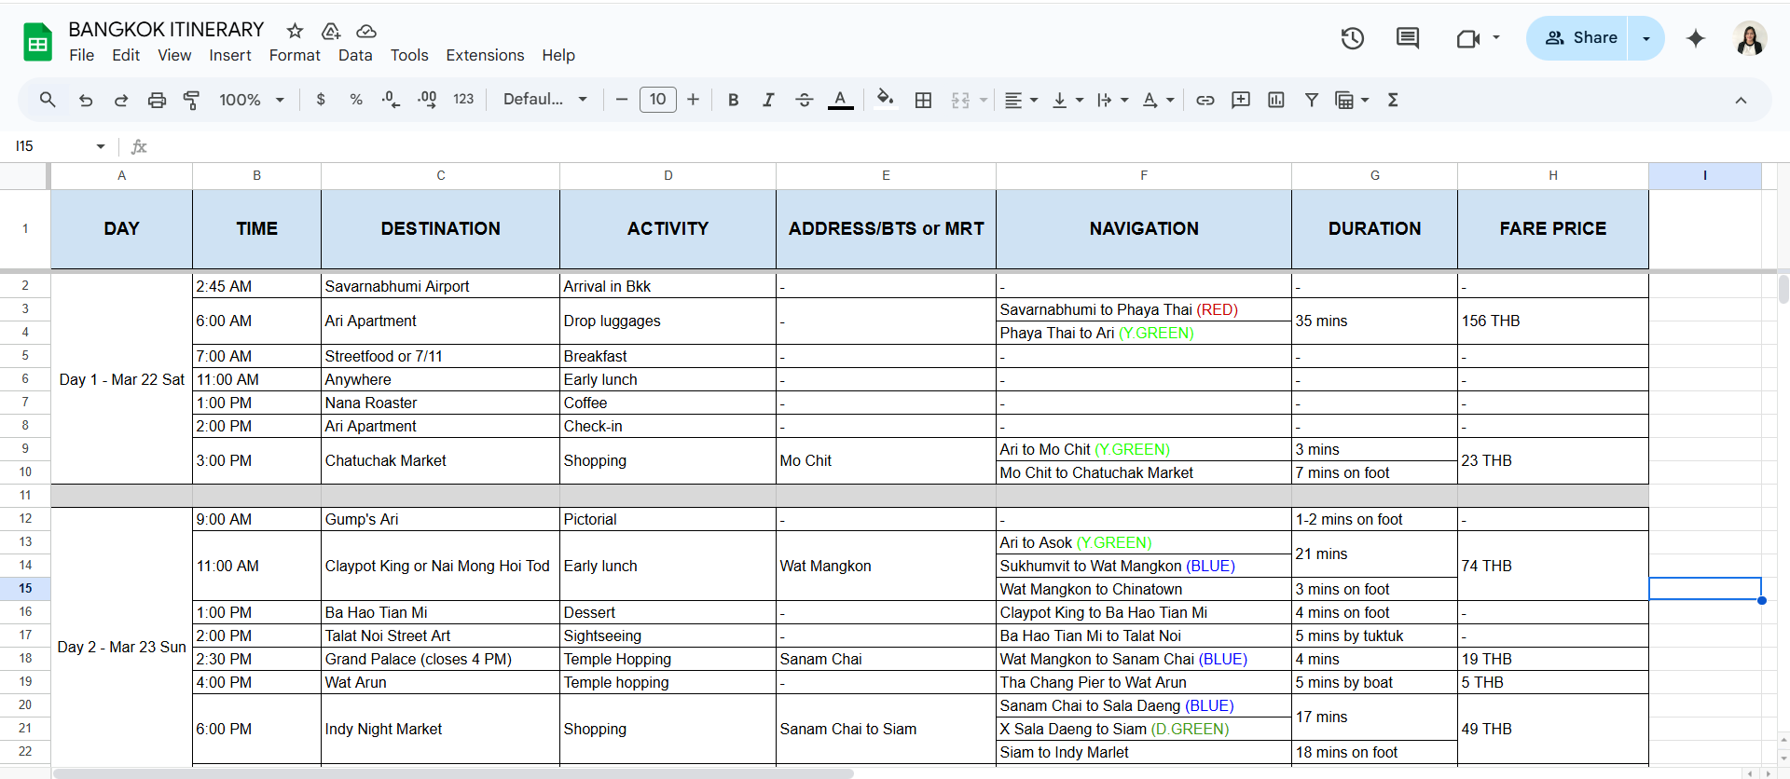The width and height of the screenshot is (1790, 779).
Task: Toggle italic formatting
Action: point(768,100)
